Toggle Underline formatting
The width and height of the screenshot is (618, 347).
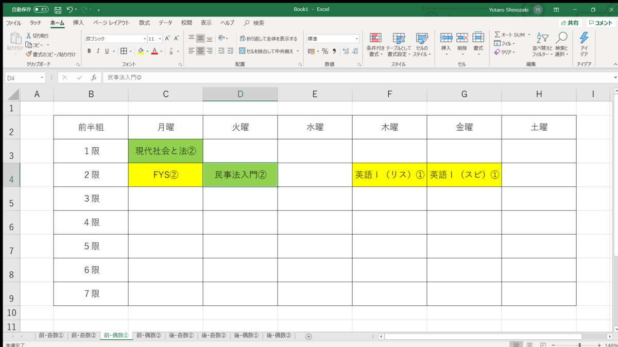107,51
